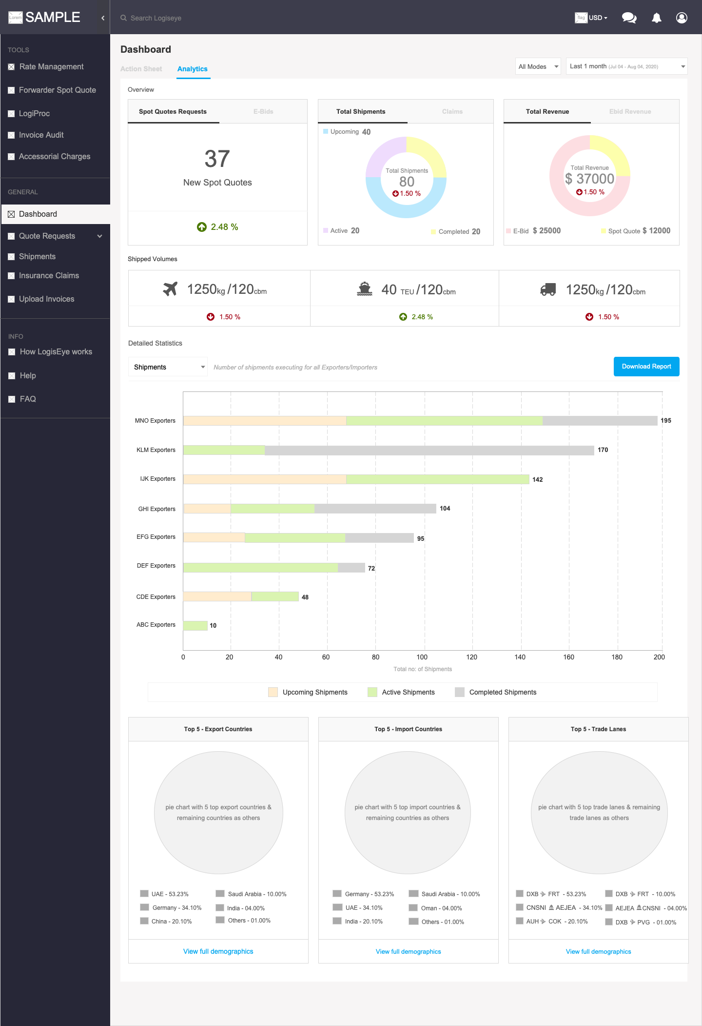Click the UAE gray swatch in Export Countries
The height and width of the screenshot is (1026, 702).
coord(144,894)
